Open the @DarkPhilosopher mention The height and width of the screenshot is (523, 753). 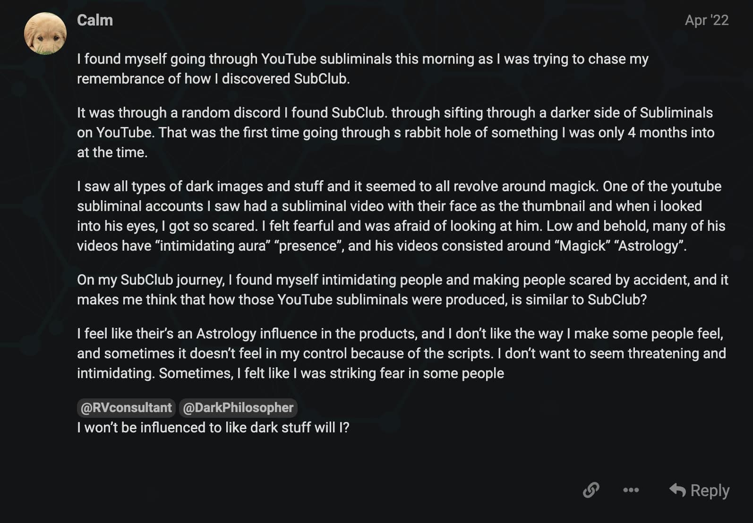coord(238,408)
